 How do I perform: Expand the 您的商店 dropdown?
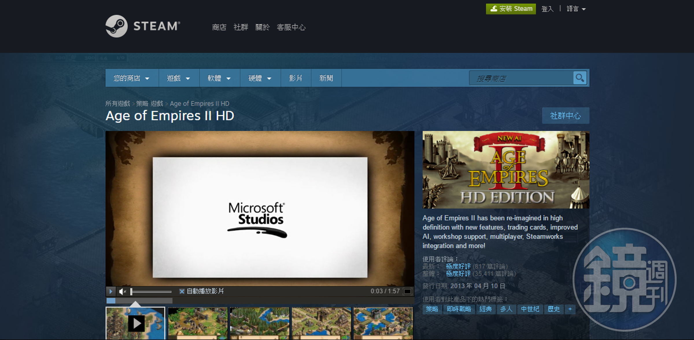(x=132, y=78)
